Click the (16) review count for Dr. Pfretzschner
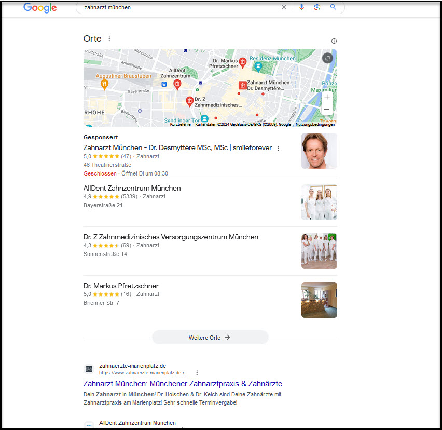The height and width of the screenshot is (430, 442). [126, 294]
